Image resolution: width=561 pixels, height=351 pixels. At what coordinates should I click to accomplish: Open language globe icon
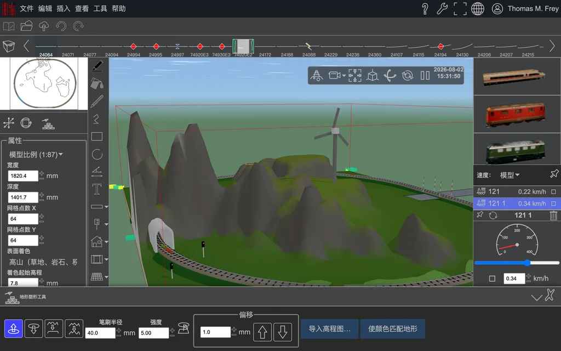pyautogui.click(x=478, y=9)
